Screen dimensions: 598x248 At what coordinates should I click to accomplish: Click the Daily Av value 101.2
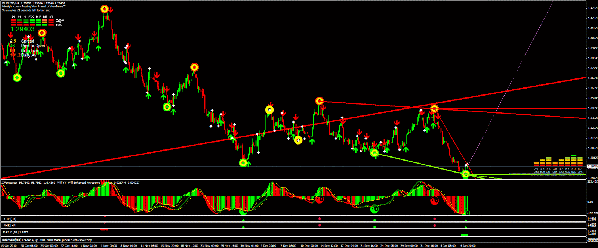(x=15, y=55)
